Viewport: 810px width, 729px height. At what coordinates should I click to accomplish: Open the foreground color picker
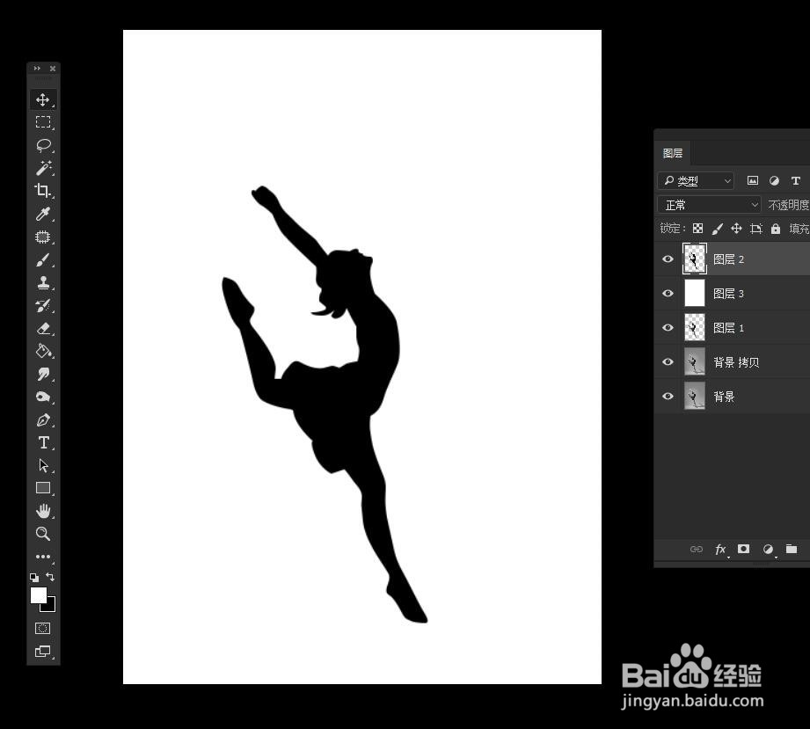click(x=38, y=595)
